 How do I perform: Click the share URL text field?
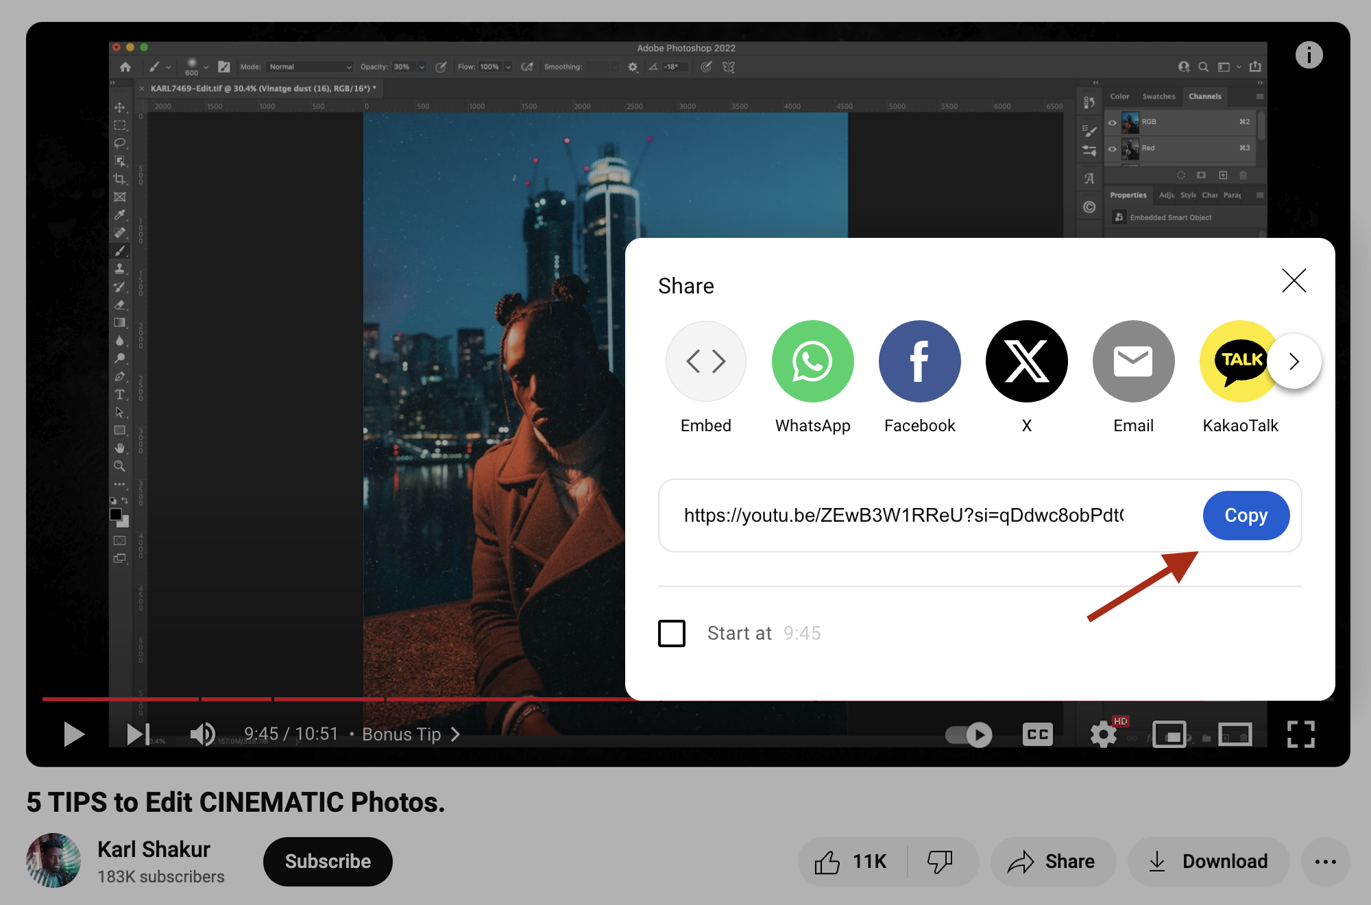[x=903, y=516]
